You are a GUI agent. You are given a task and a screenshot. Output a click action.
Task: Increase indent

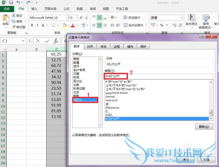coord(118,25)
